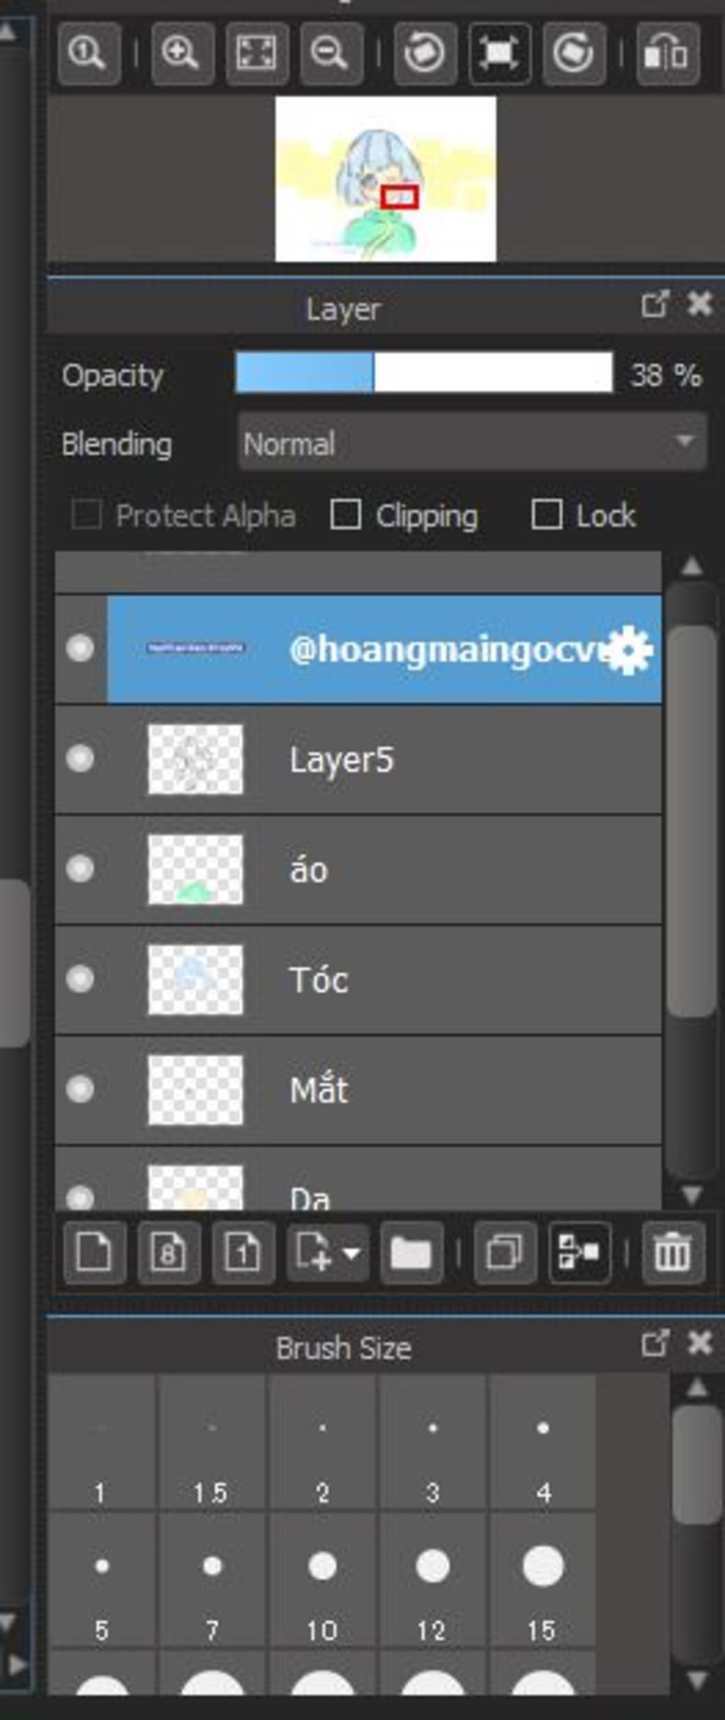Hide the Tóc layer
The height and width of the screenshot is (1720, 725).
click(80, 979)
